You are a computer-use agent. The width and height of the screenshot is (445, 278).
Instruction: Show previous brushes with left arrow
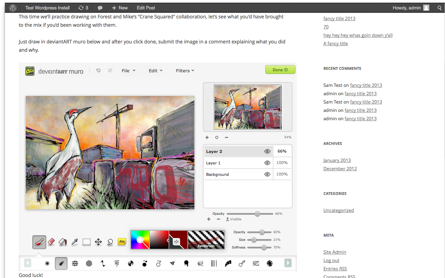click(28, 263)
